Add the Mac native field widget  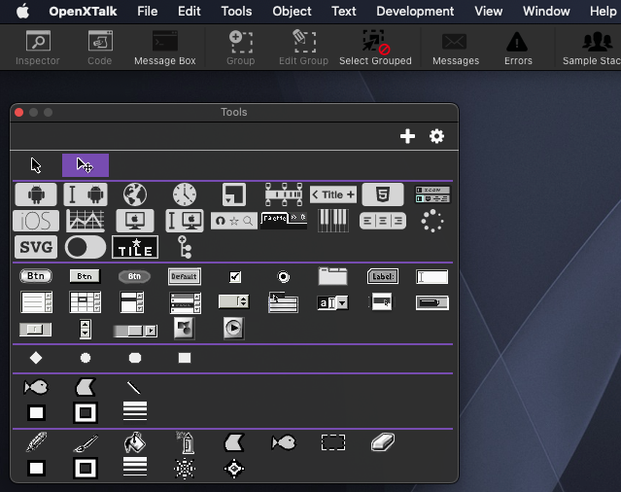185,221
